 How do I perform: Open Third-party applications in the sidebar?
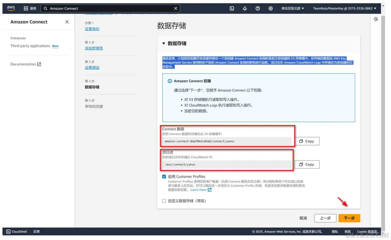[30, 46]
